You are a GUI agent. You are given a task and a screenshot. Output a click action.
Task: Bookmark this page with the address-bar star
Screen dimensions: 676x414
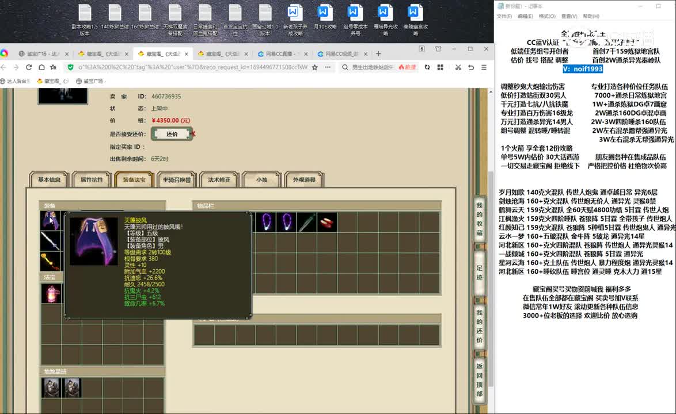315,67
